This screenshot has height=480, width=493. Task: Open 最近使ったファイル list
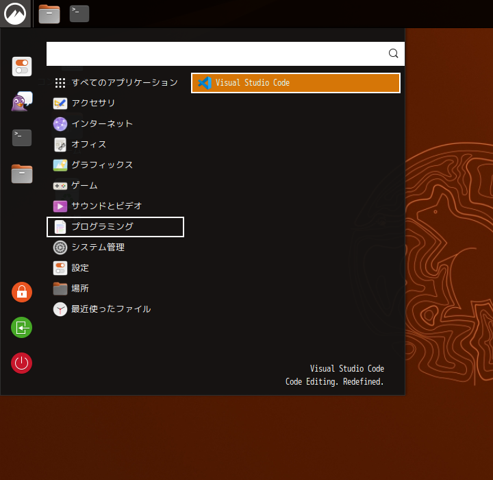(x=115, y=309)
